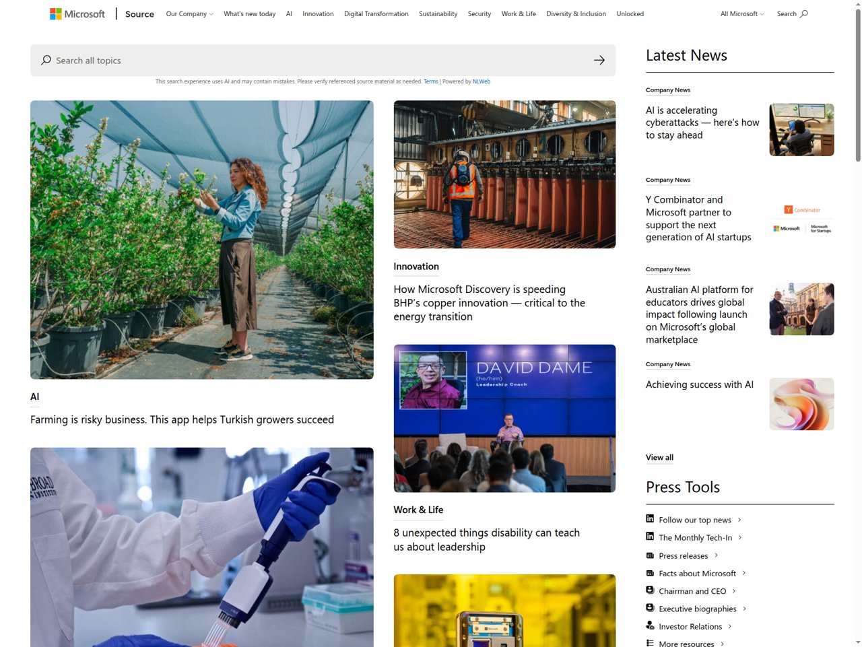Screen dimensions: 862x647
Task: Open Sustainability nav item
Action: pyautogui.click(x=438, y=13)
